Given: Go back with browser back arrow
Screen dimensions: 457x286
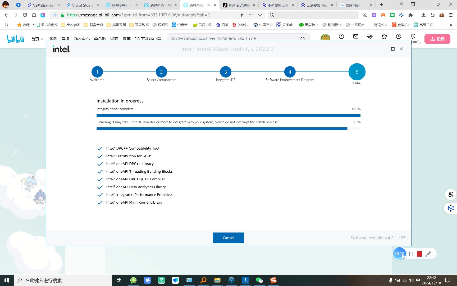Looking at the screenshot, I should (x=6, y=15).
